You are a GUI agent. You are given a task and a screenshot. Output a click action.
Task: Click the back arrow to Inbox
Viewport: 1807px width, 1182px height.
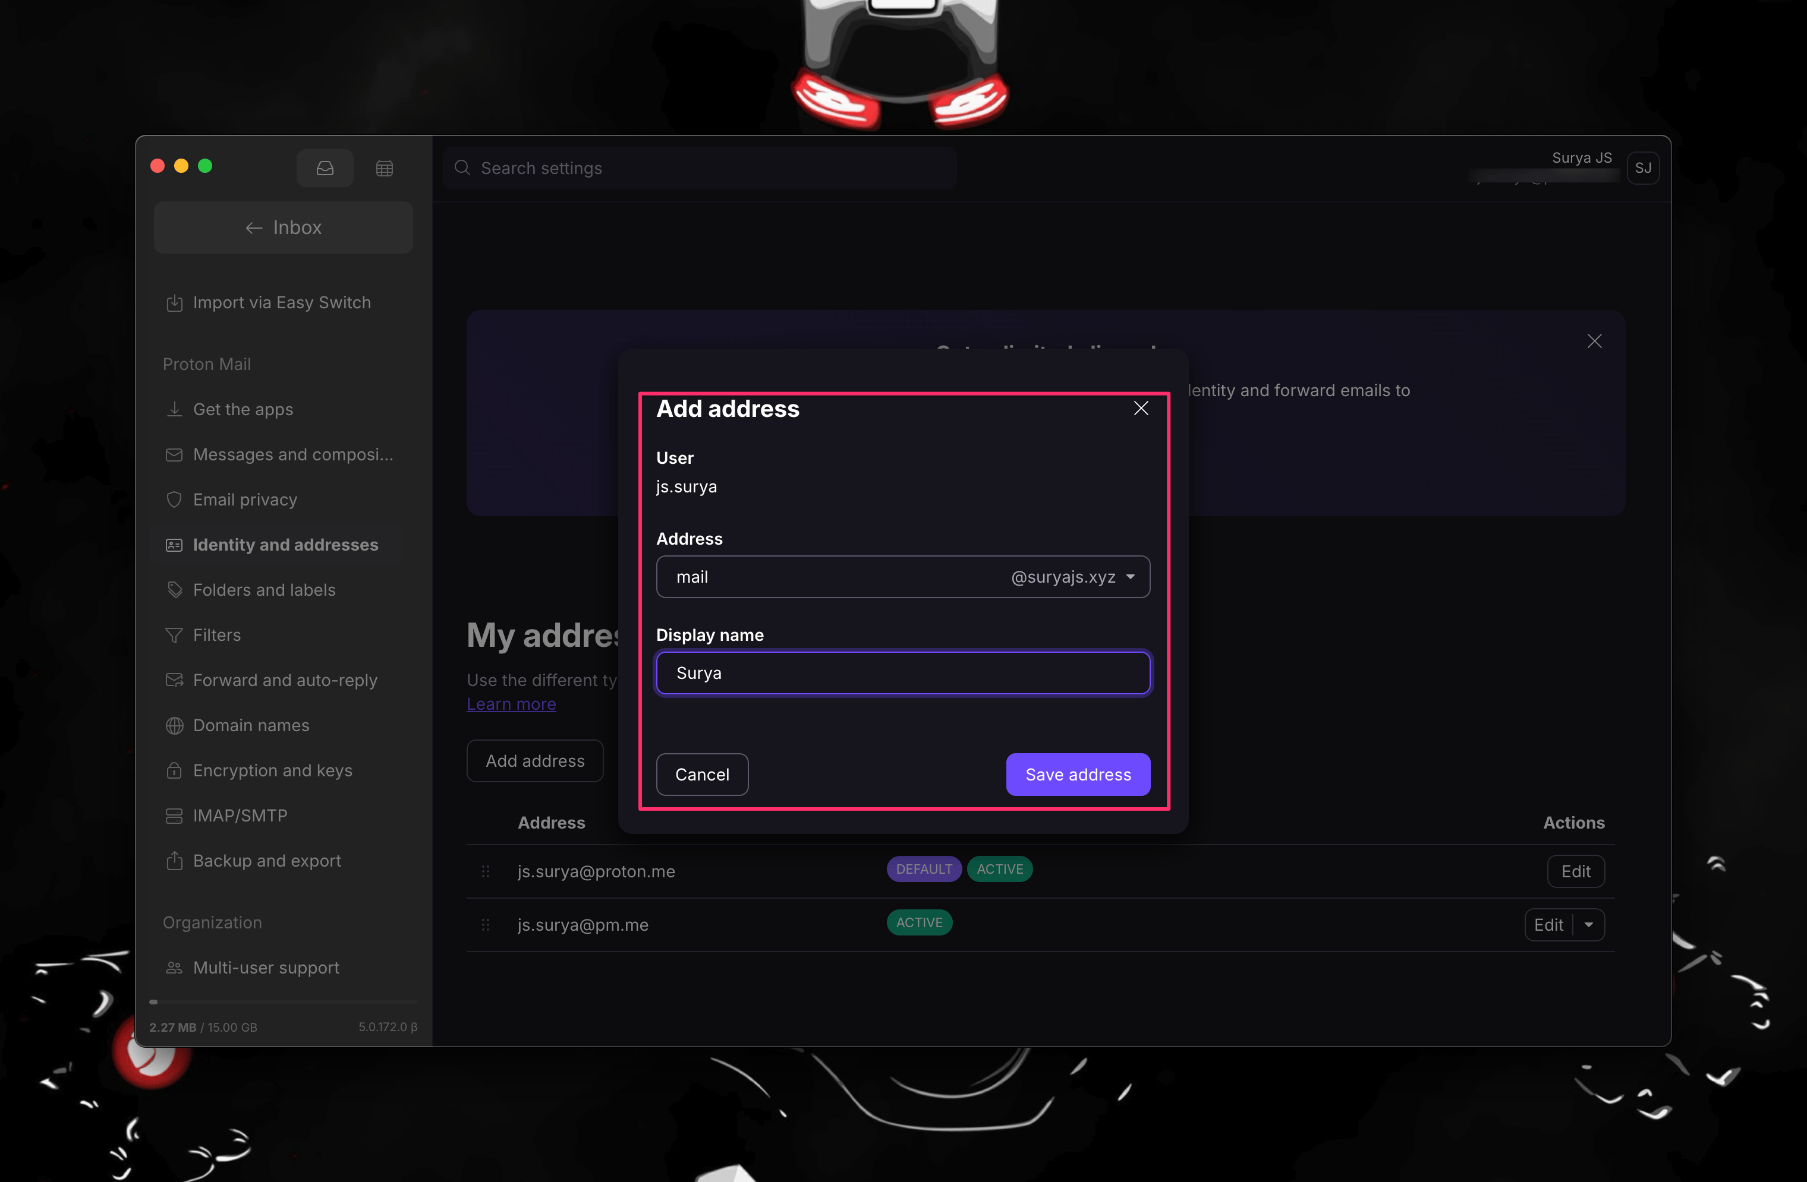click(254, 227)
